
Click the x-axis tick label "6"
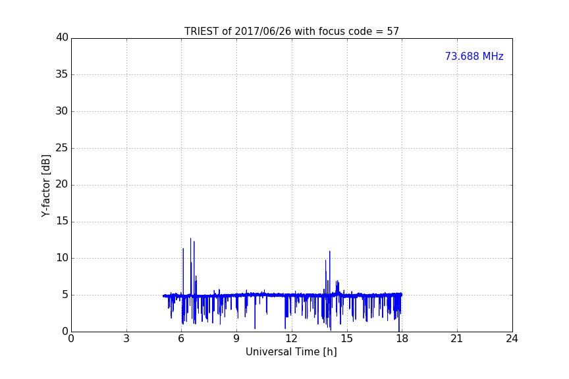(x=181, y=339)
